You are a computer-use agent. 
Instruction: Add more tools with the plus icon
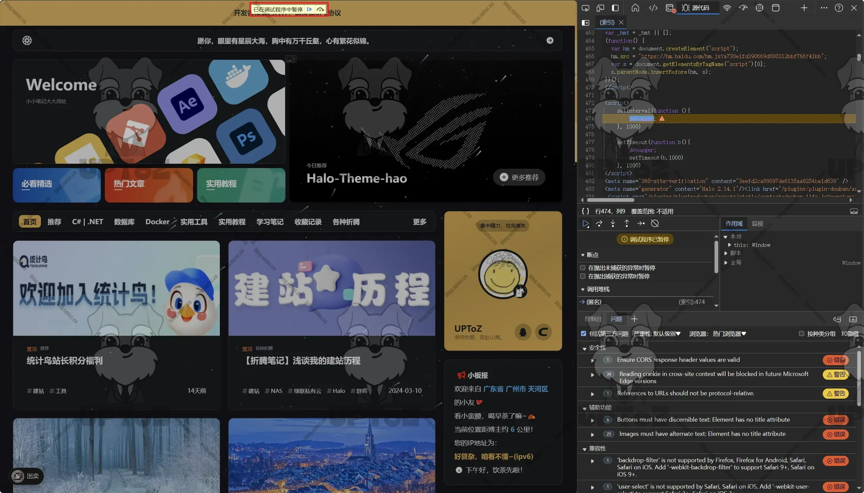(804, 8)
